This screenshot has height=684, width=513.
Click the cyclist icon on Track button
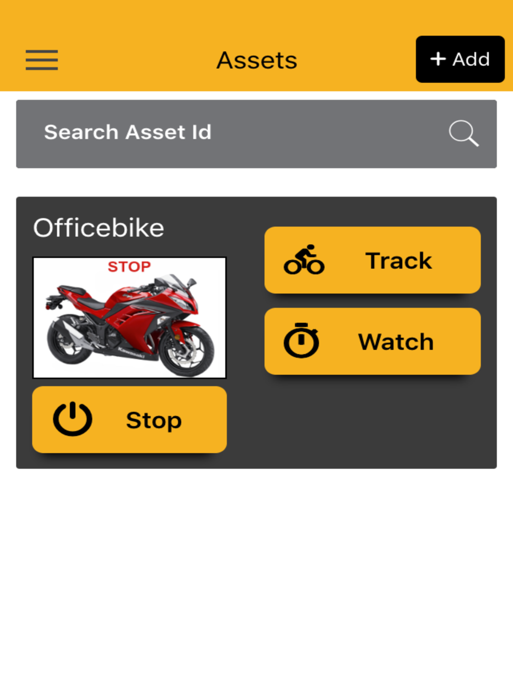click(x=304, y=259)
